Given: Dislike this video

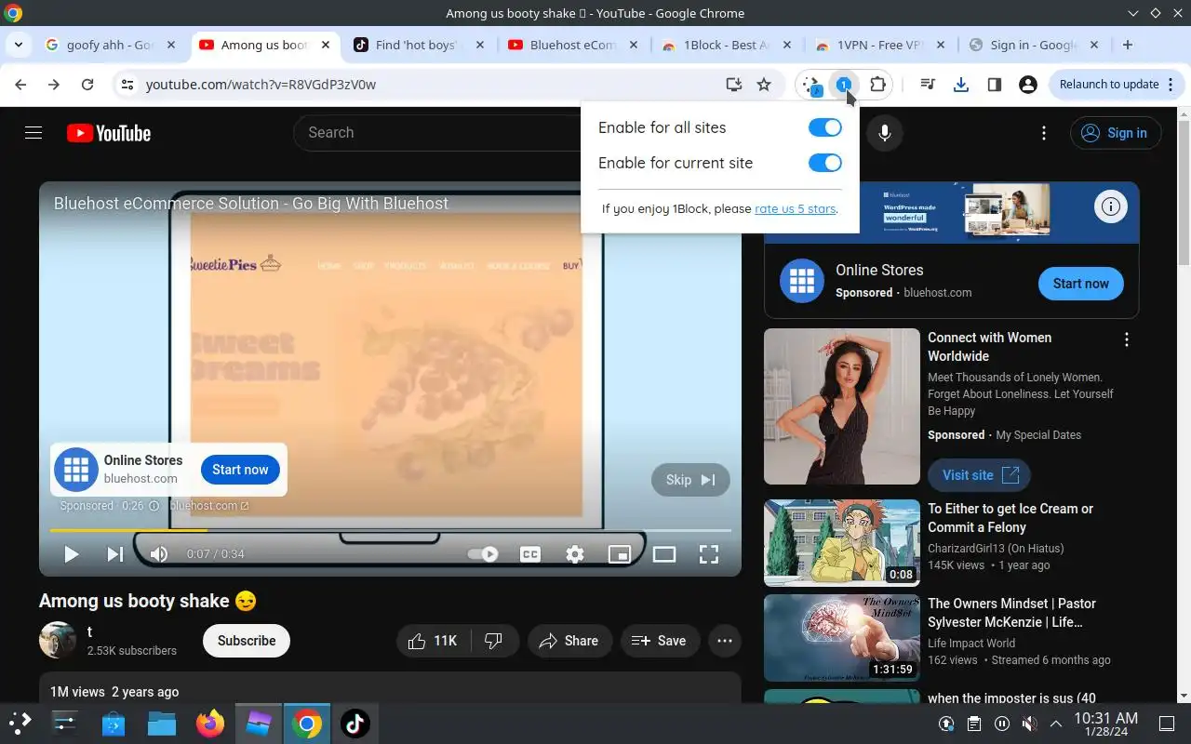Looking at the screenshot, I should click(495, 641).
